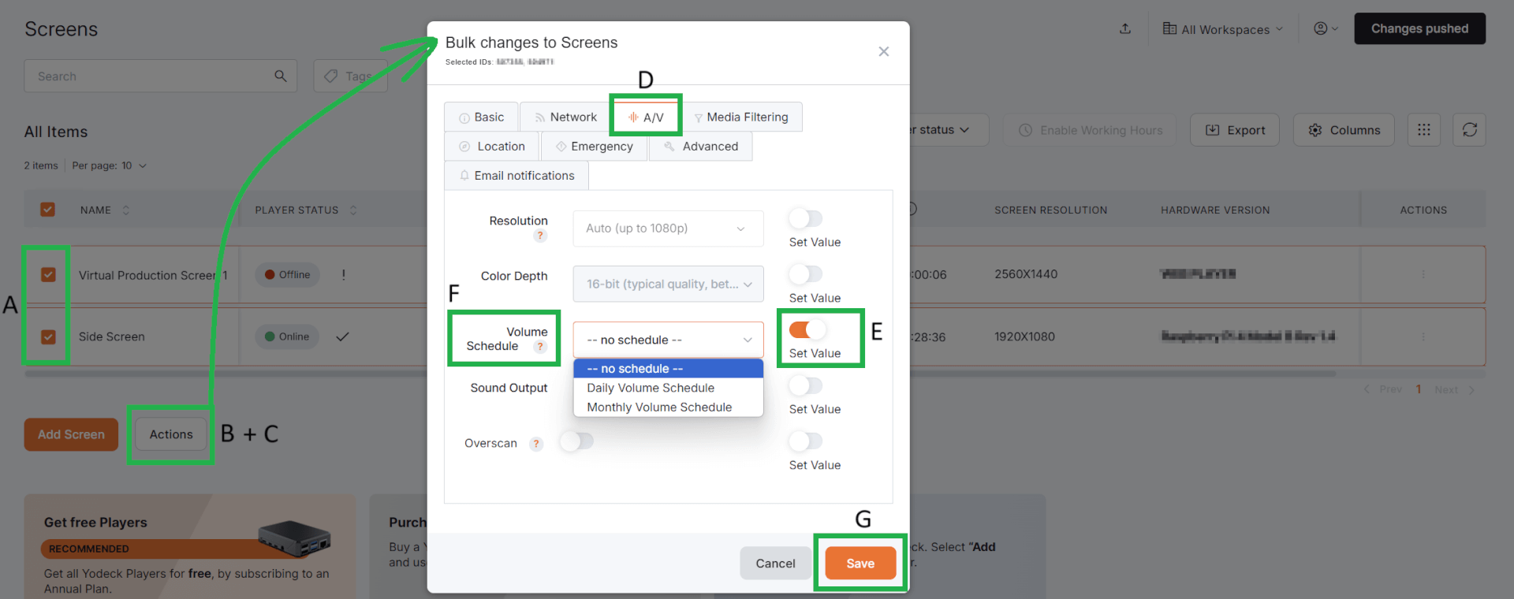The width and height of the screenshot is (1514, 599).
Task: Click the Overscan help question mark
Action: (536, 444)
